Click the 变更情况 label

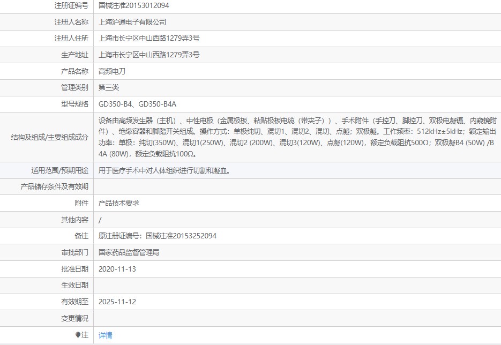pyautogui.click(x=75, y=319)
